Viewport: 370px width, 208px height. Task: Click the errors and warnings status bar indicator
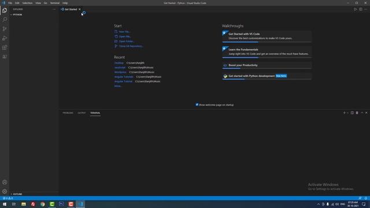8,198
